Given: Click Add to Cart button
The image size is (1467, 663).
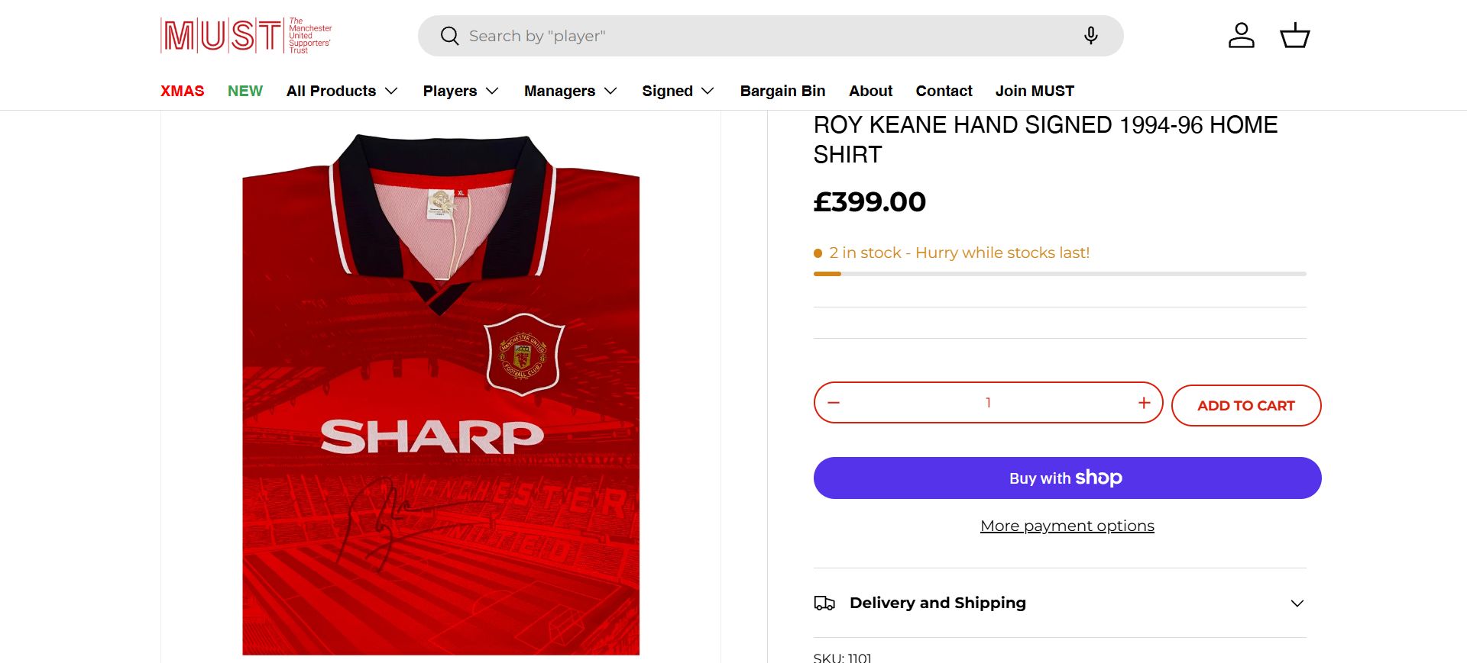Looking at the screenshot, I should pyautogui.click(x=1245, y=406).
